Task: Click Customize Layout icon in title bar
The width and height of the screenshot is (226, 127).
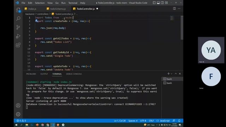Action: 166,3
